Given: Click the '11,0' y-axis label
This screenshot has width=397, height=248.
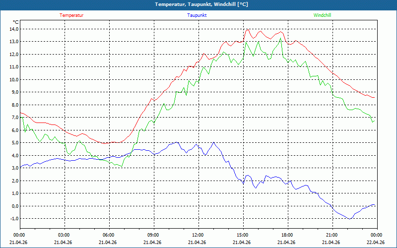Looking at the screenshot, I should click(x=14, y=67).
